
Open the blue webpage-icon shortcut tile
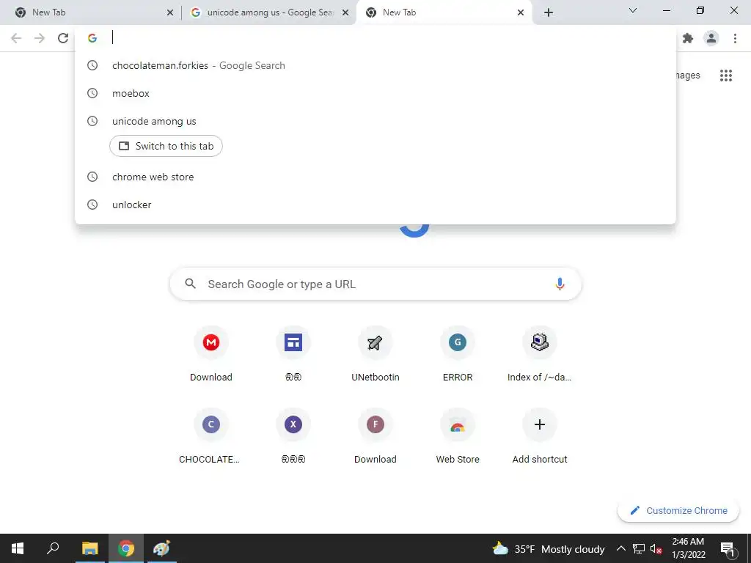pos(293,354)
